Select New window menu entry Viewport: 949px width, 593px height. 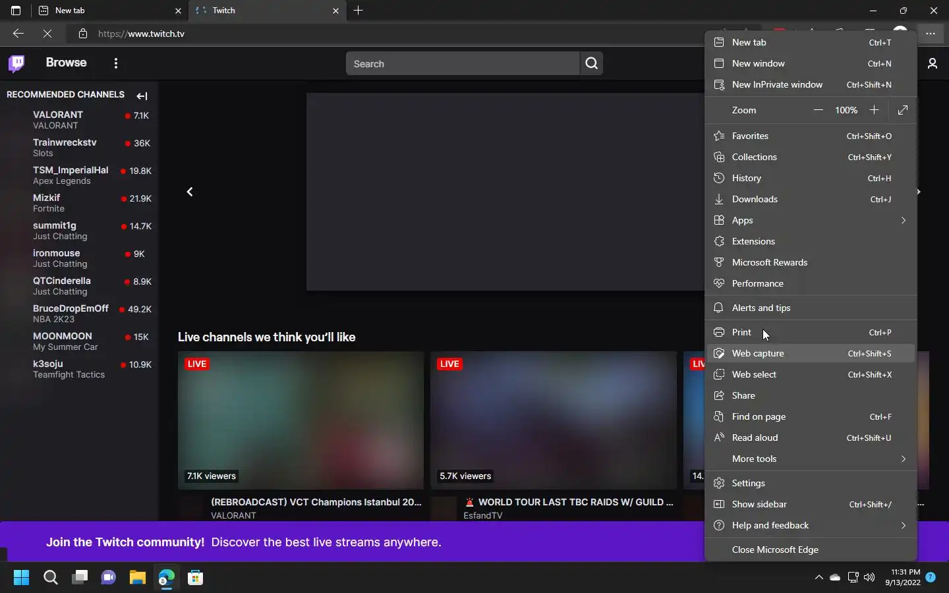(811, 63)
